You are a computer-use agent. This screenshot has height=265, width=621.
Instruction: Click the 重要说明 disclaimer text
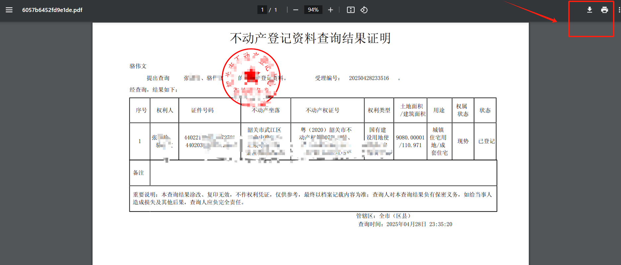[x=312, y=198]
